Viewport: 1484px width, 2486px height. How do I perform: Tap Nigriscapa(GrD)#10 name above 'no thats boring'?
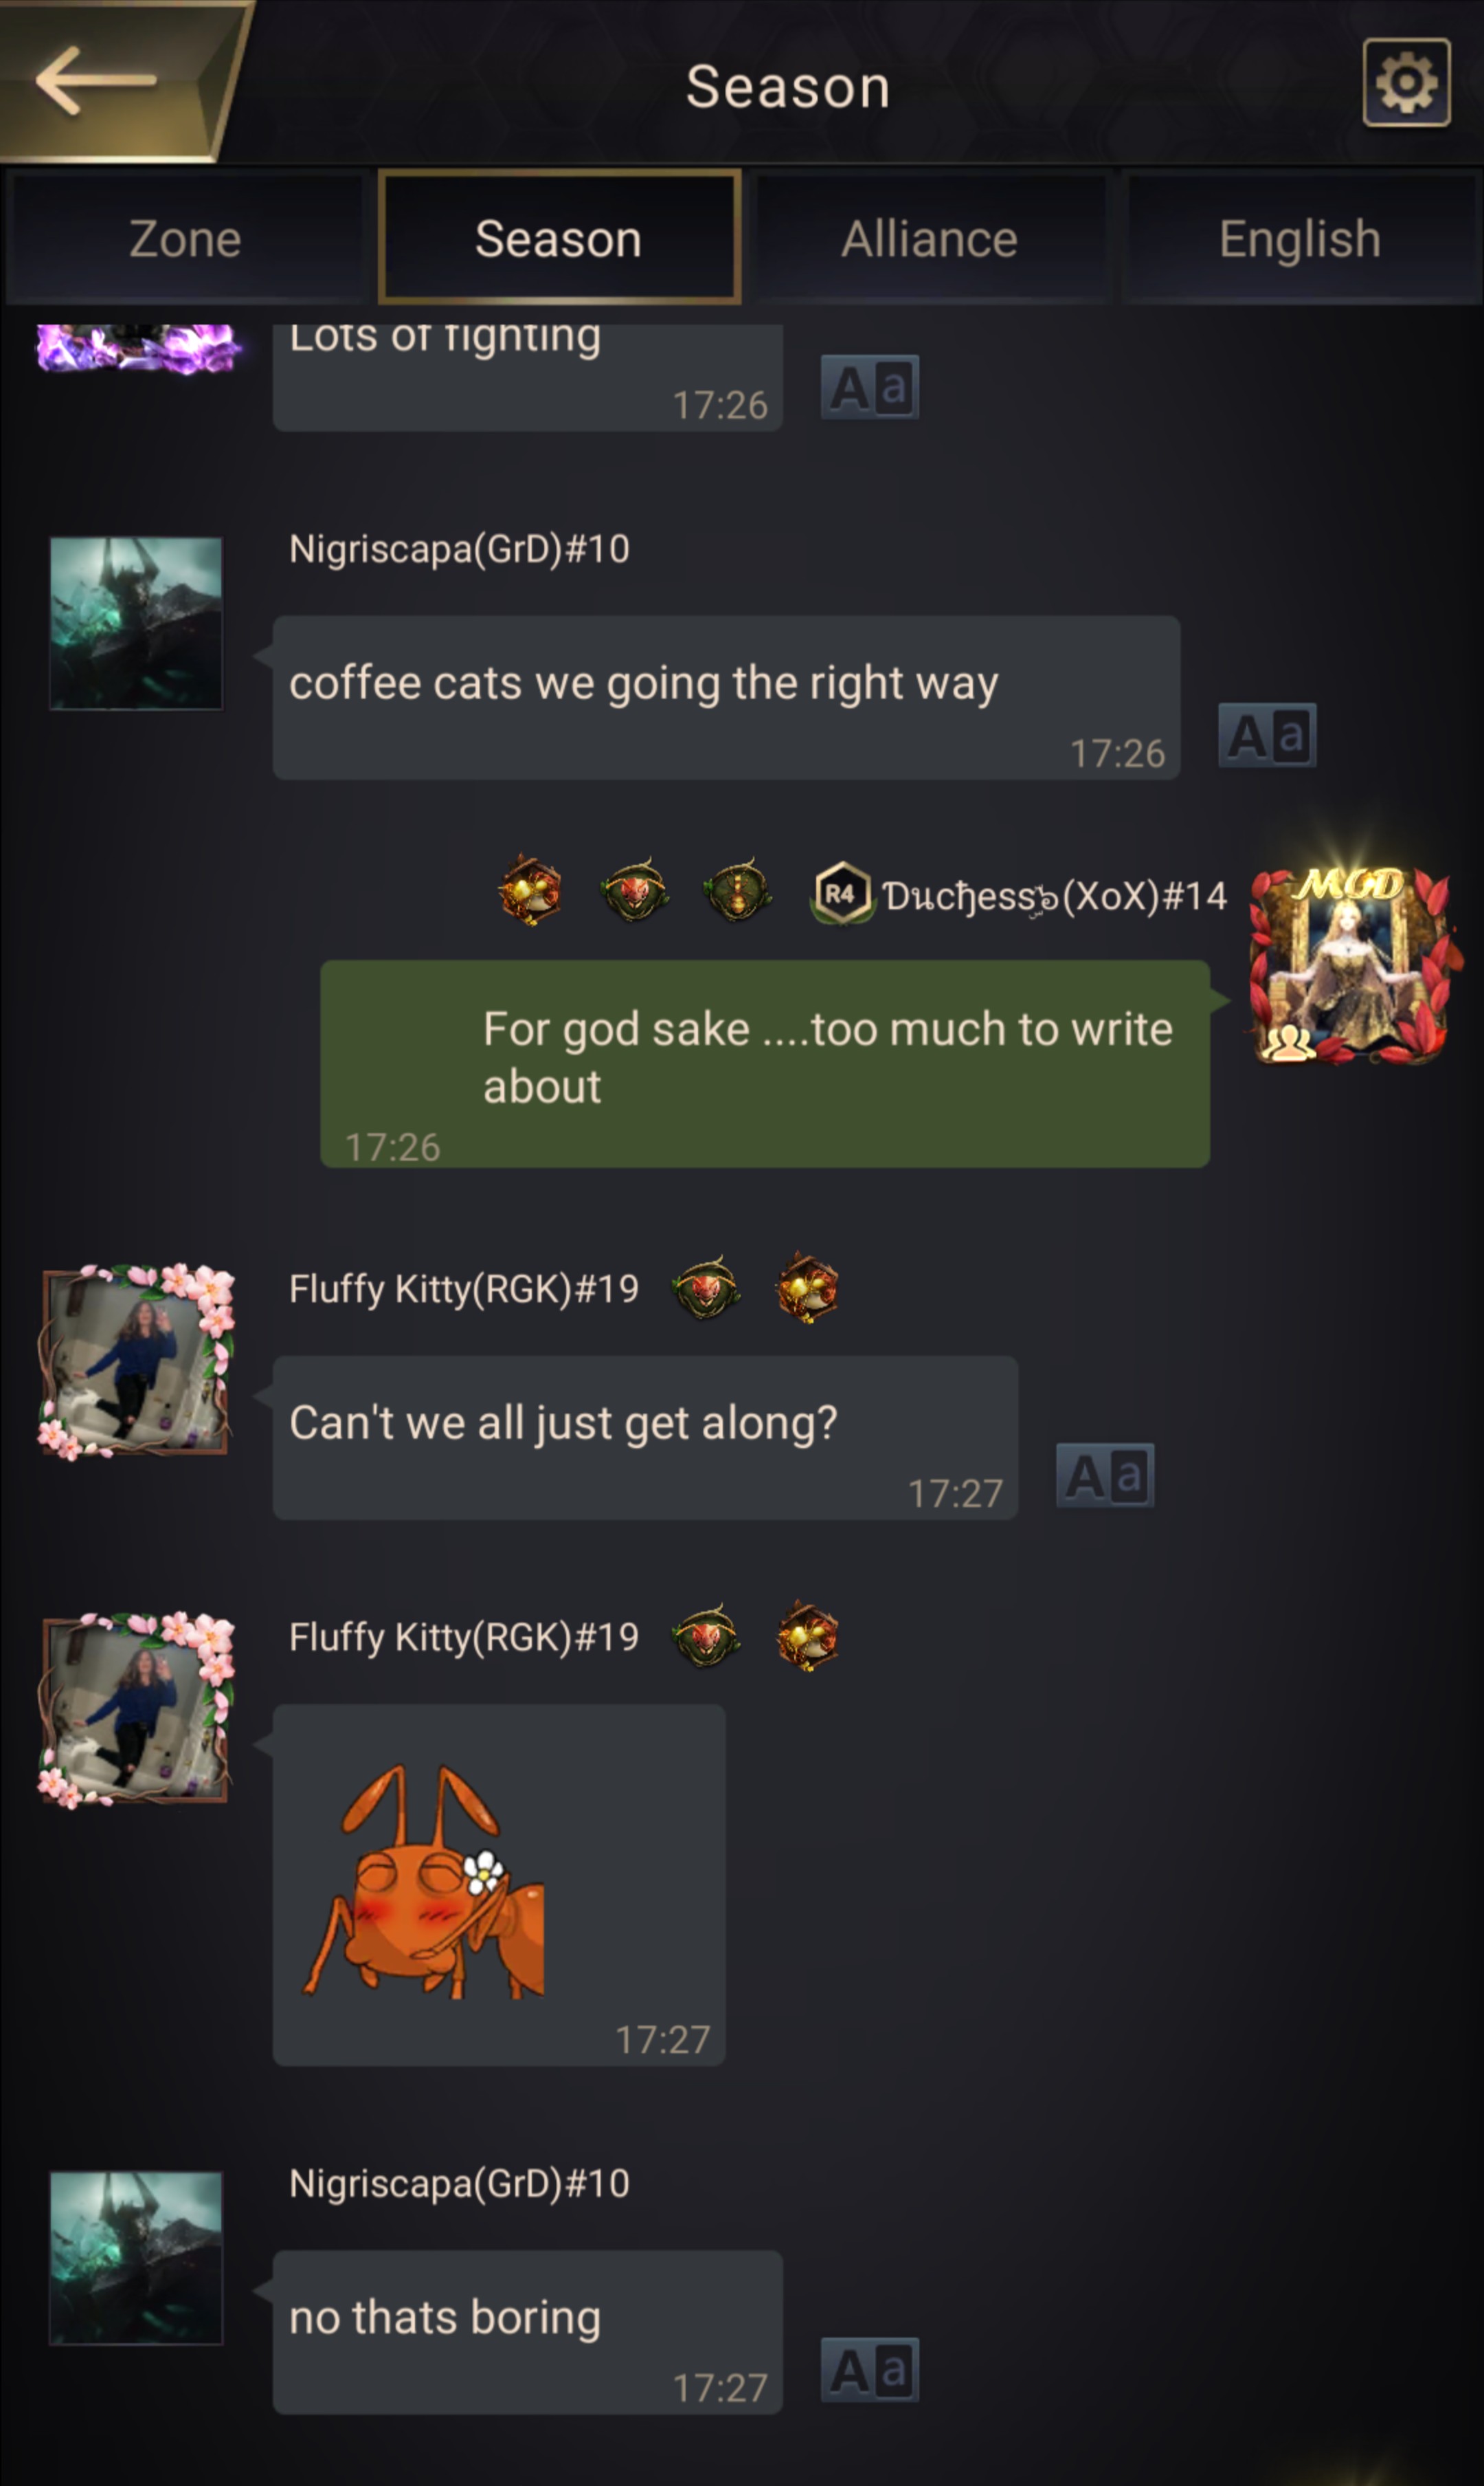coord(459,2183)
